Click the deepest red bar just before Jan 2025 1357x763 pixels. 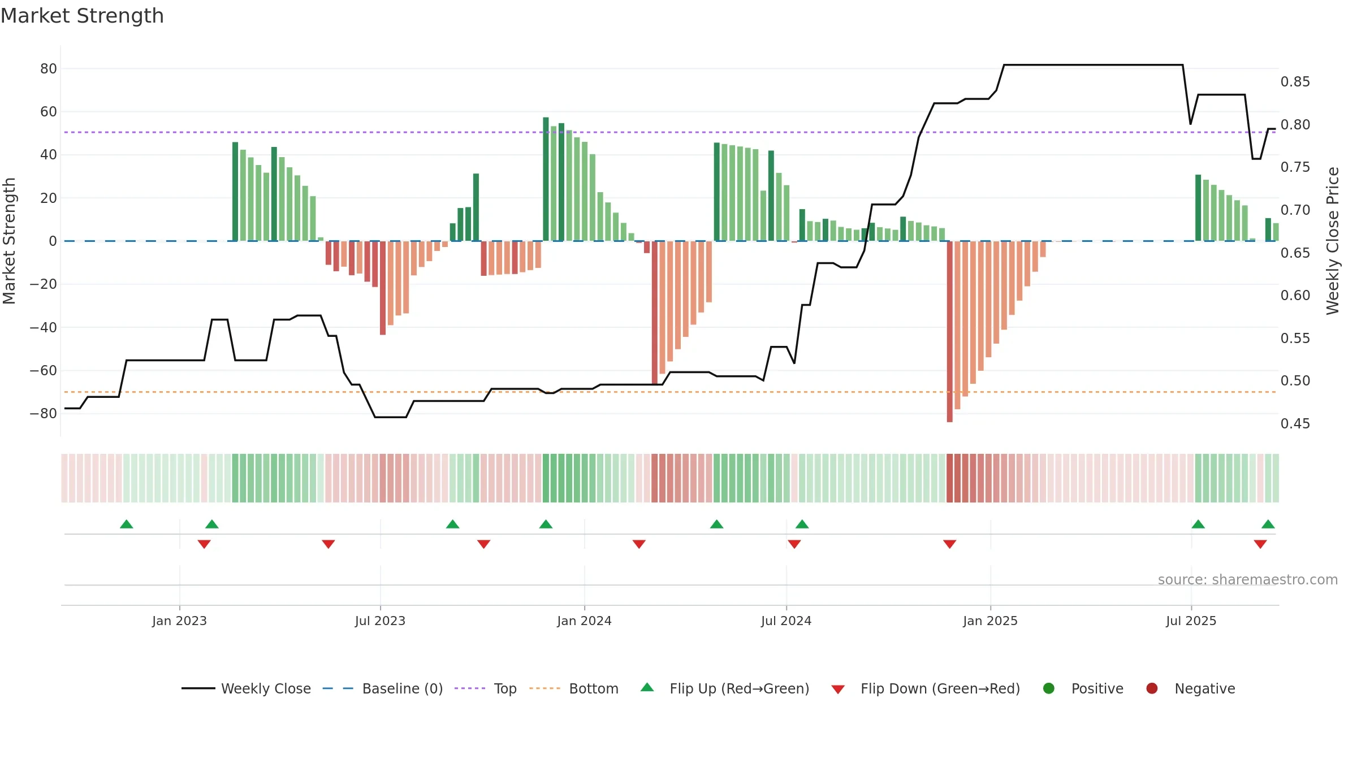point(950,332)
